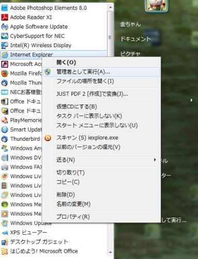Open CyberSupport for NEC entry
198x259 pixels.
(54, 36)
